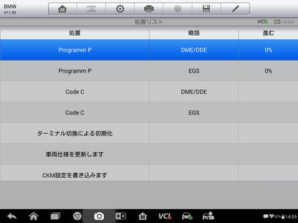Screen dimensions: 298x223
Task: Open the help question mark icon
Action: tap(178, 9)
